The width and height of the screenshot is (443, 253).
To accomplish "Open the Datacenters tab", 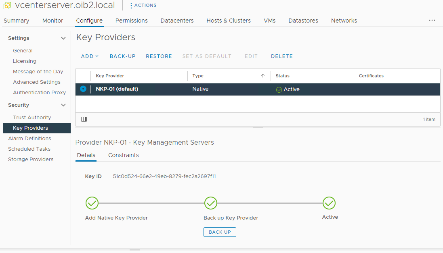I will (x=177, y=21).
